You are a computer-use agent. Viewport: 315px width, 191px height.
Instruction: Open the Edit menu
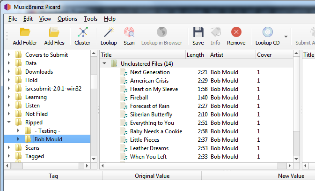click(x=28, y=19)
